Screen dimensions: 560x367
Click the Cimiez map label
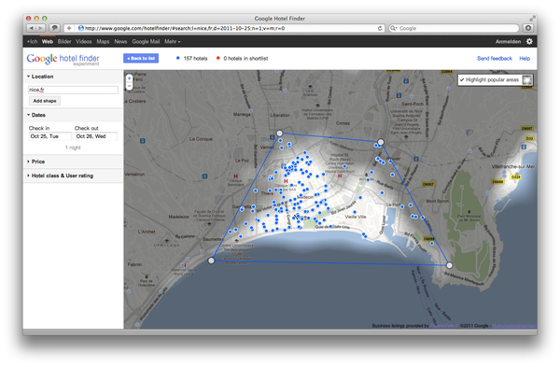[x=343, y=123]
